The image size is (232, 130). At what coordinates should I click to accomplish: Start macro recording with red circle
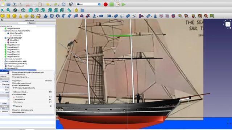(x=105, y=4)
